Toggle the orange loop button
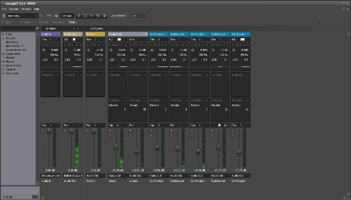This screenshot has width=351, height=200. (x=98, y=16)
